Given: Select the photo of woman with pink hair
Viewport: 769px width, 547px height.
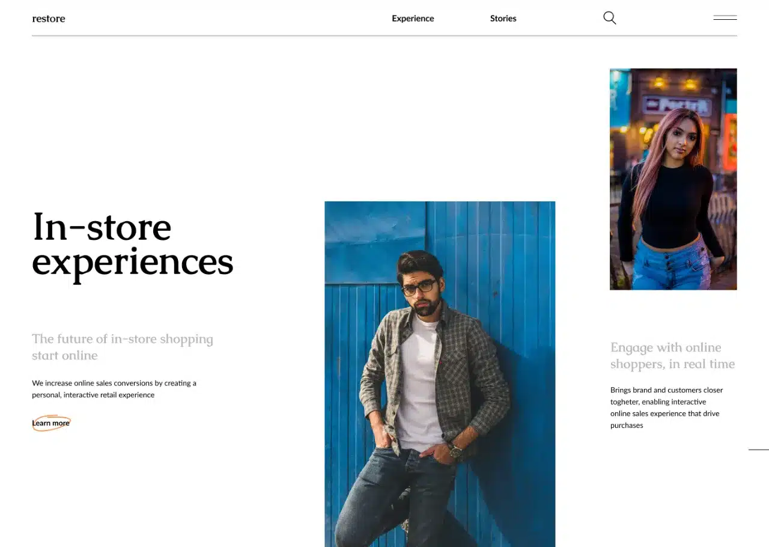Looking at the screenshot, I should coord(673,179).
